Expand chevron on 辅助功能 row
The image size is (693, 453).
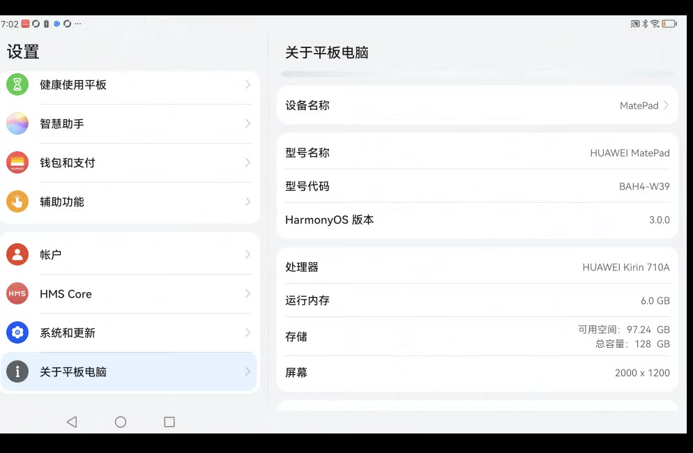(247, 201)
